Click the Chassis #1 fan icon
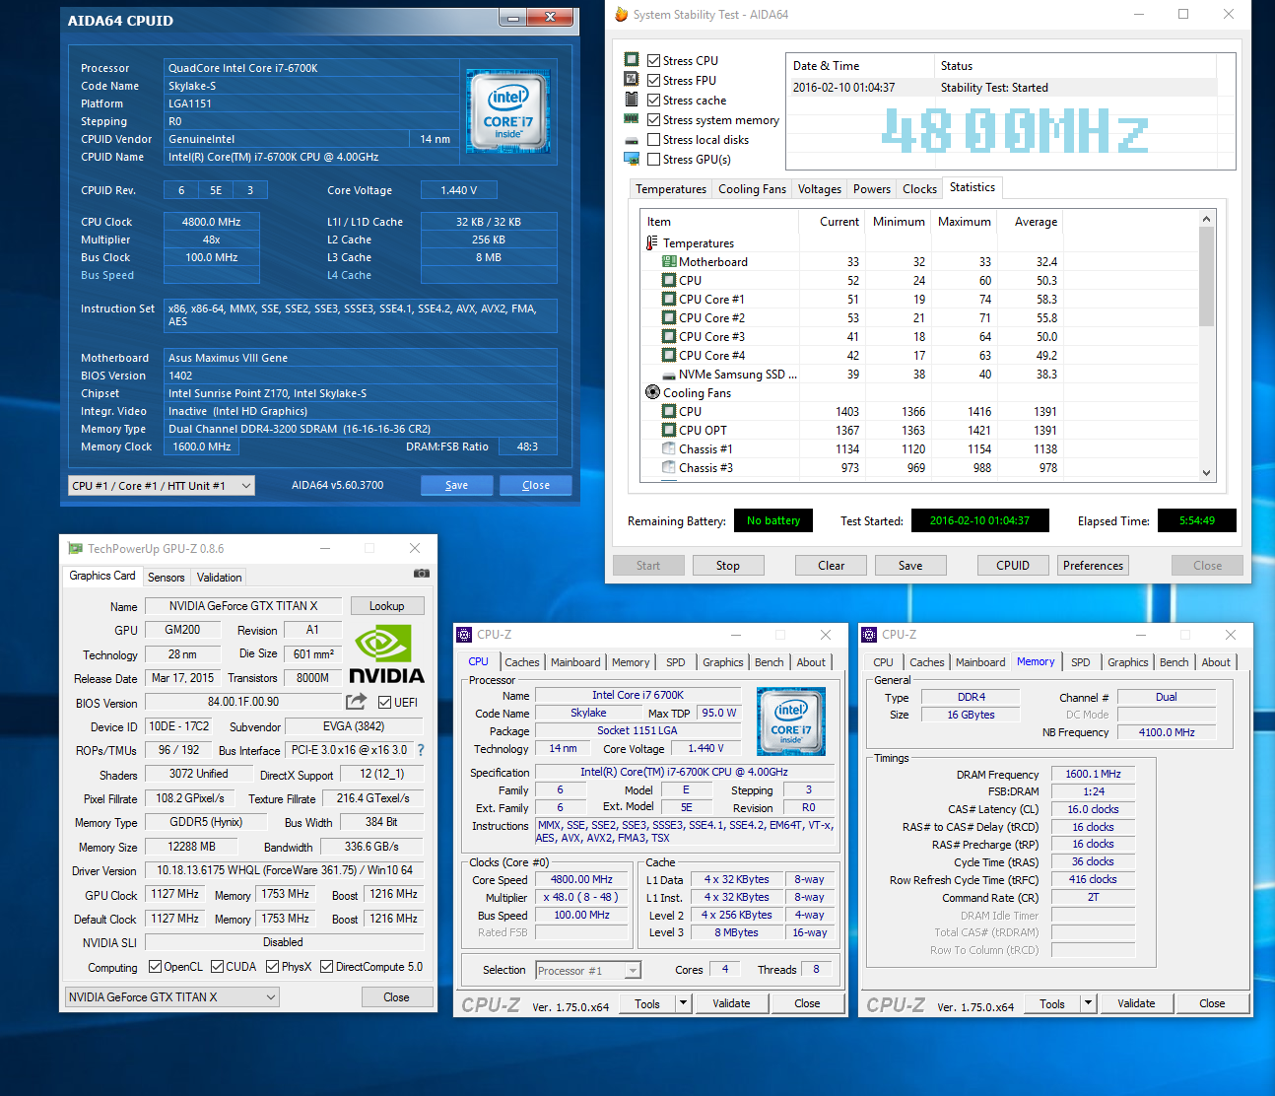1275x1096 pixels. (669, 449)
